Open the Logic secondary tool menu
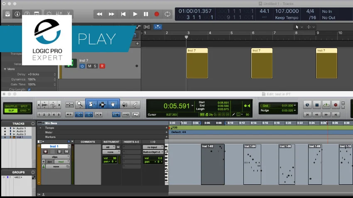Image resolution: width=353 pixels, height=198 pixels. [311, 27]
